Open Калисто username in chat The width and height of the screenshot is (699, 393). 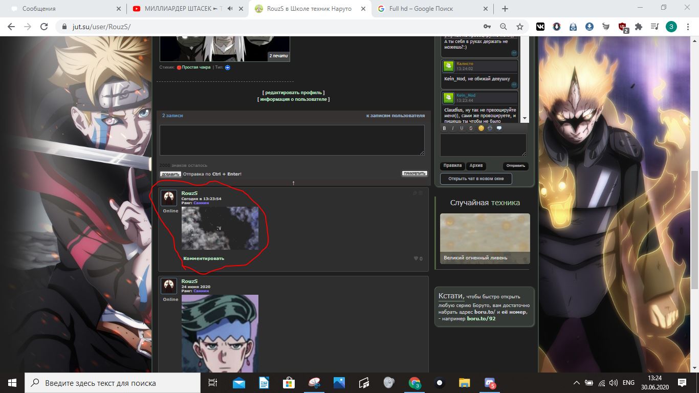click(x=465, y=63)
